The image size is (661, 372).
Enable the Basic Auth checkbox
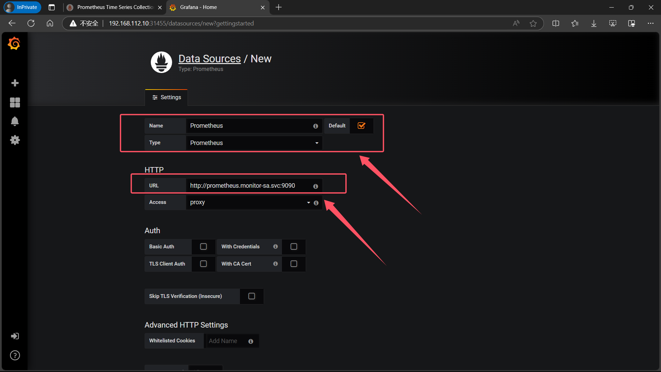click(x=203, y=247)
